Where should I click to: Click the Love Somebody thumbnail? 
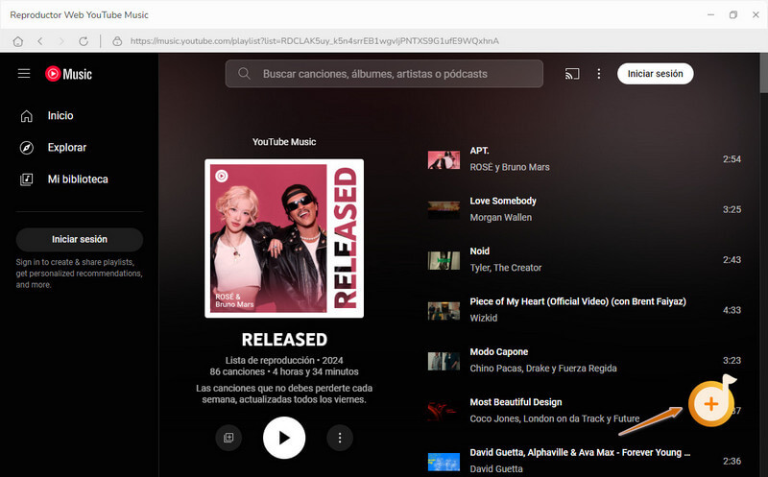[444, 209]
